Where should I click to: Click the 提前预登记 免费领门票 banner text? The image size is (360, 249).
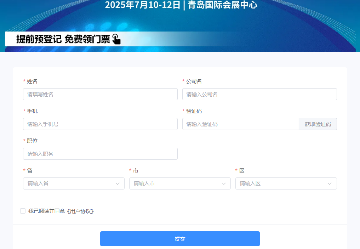63,39
